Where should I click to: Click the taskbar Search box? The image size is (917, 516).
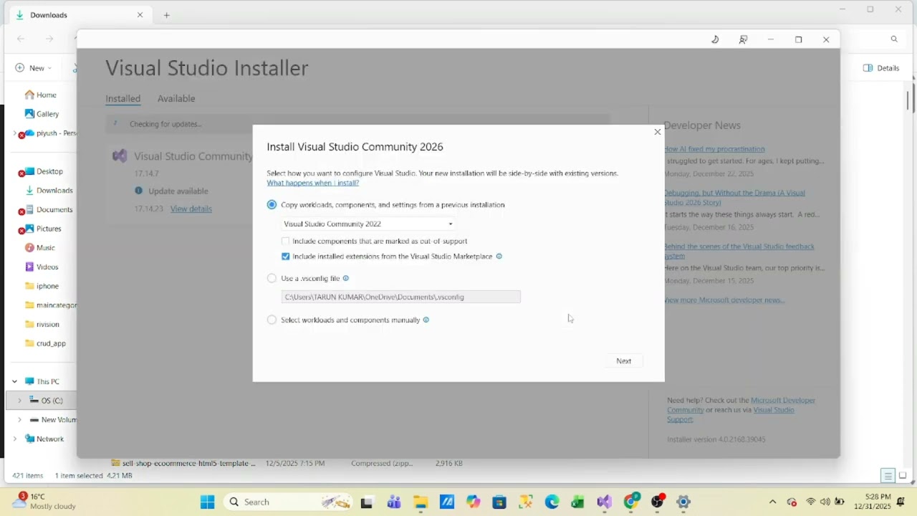point(287,502)
